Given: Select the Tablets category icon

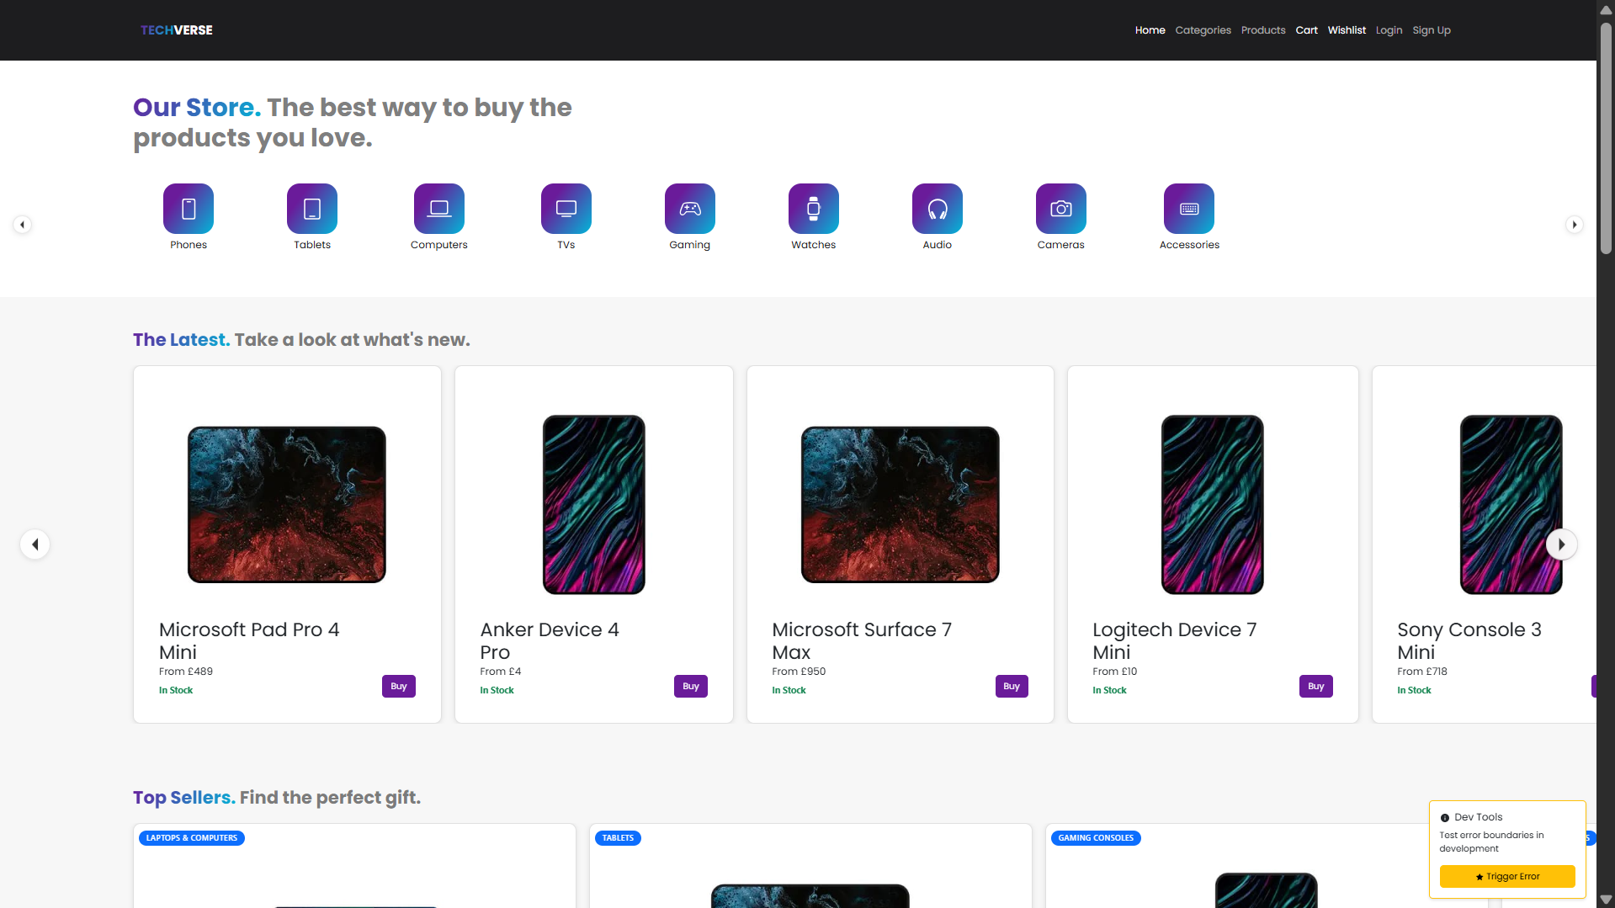Looking at the screenshot, I should click(x=312, y=209).
